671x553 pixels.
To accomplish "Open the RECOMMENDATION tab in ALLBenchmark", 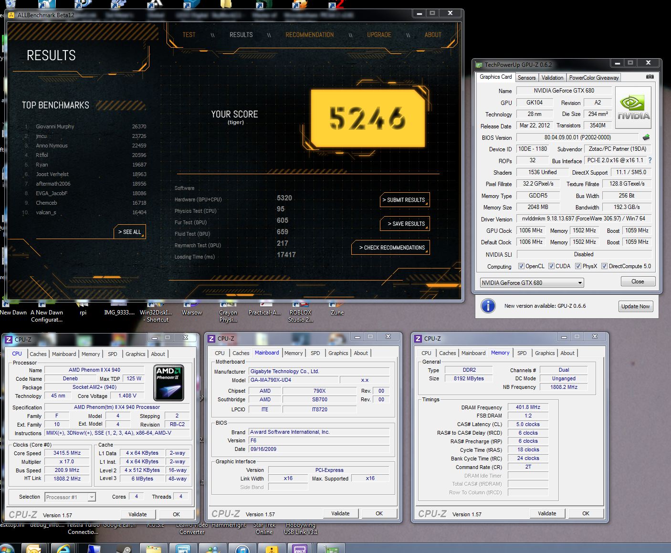I will (310, 35).
